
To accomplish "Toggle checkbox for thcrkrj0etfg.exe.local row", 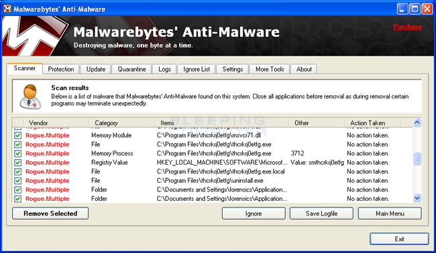I will 18,172.
